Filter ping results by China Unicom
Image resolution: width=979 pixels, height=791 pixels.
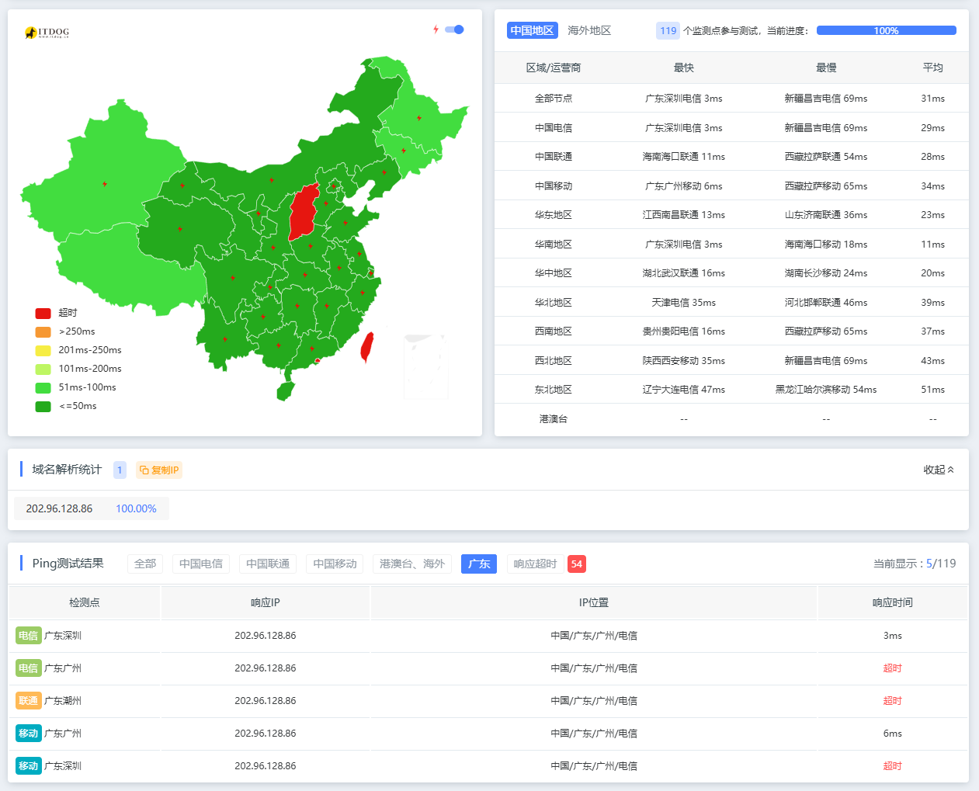point(268,564)
